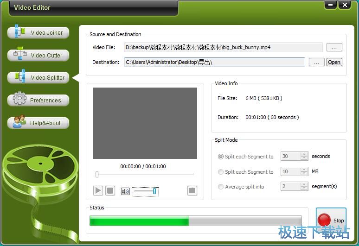Click the status progress bar
The height and width of the screenshot is (246, 359).
point(196,221)
